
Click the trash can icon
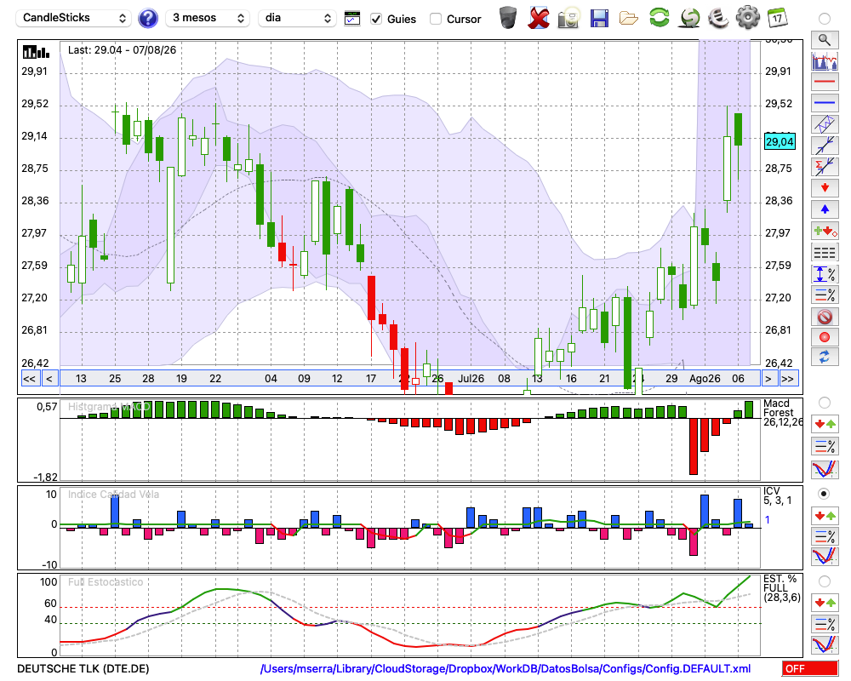508,18
